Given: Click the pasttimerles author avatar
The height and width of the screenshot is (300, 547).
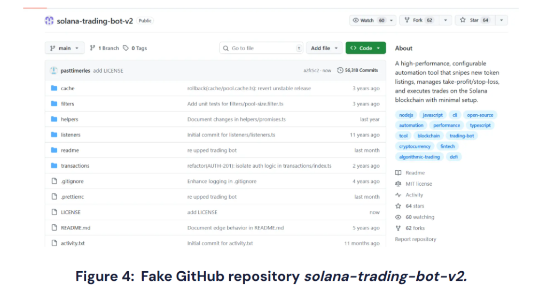Looking at the screenshot, I should tap(54, 70).
